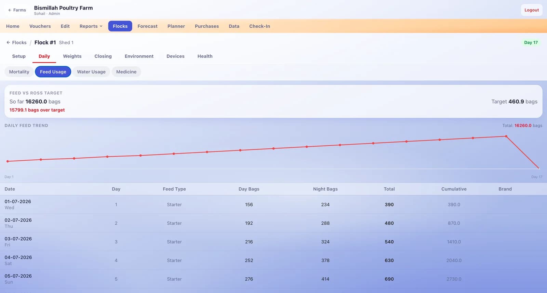Screen dimensions: 547x293
Task: Click the Day 1 point on feed chart
Action: pos(8,161)
